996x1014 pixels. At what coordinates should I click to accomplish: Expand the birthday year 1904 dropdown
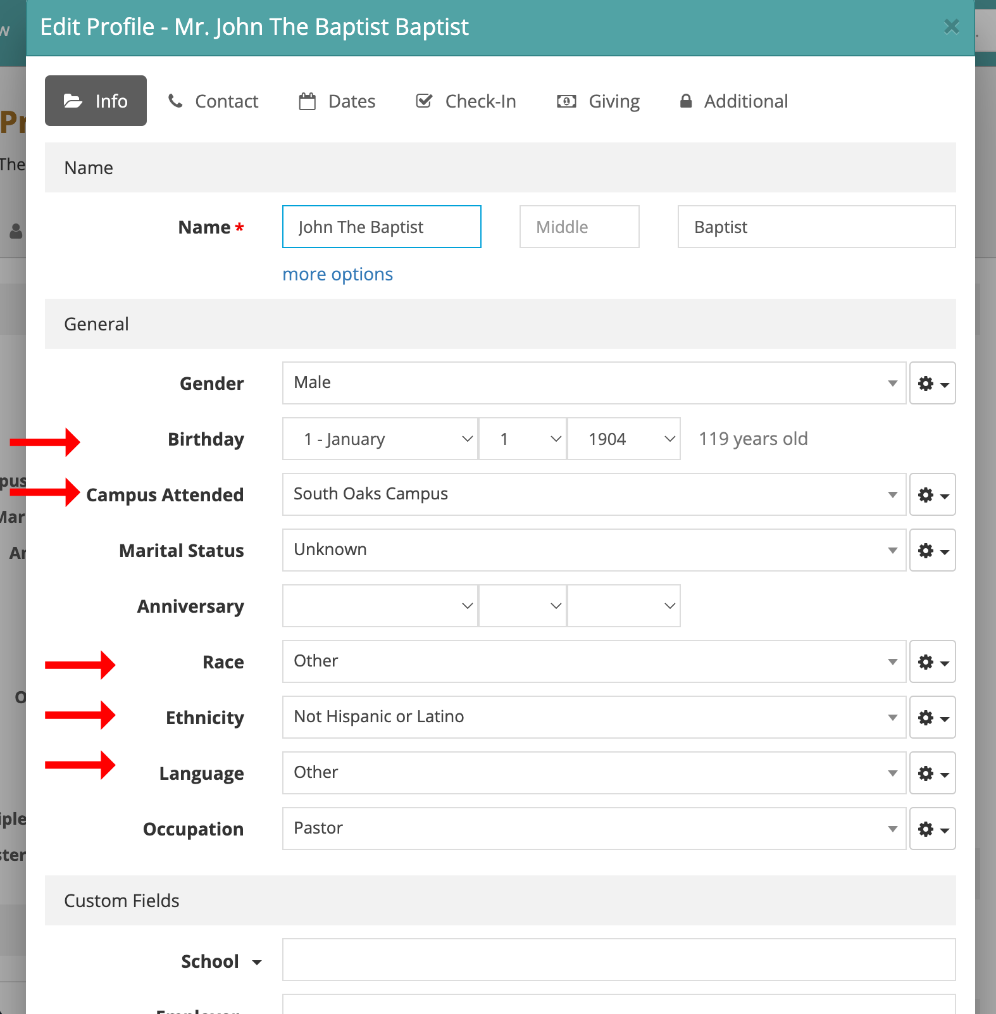point(623,439)
